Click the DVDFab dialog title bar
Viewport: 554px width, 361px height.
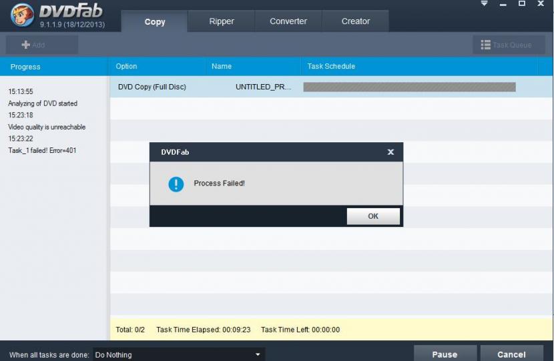pos(276,152)
